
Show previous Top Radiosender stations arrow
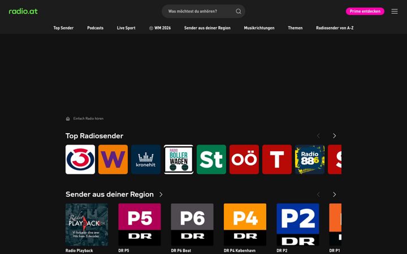point(318,136)
